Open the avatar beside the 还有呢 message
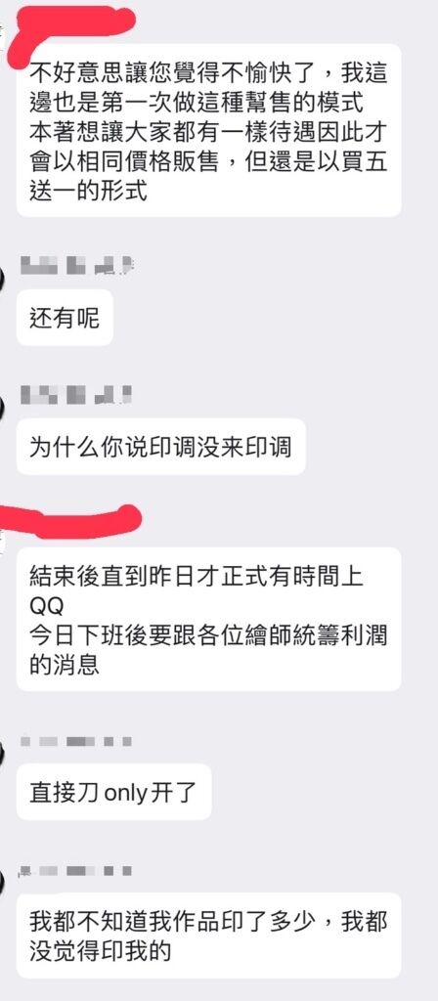 point(2,279)
